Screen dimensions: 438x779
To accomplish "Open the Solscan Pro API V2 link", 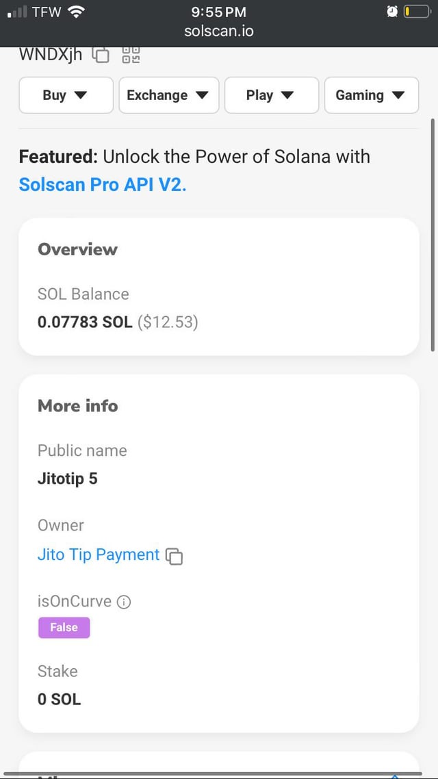I will point(103,184).
